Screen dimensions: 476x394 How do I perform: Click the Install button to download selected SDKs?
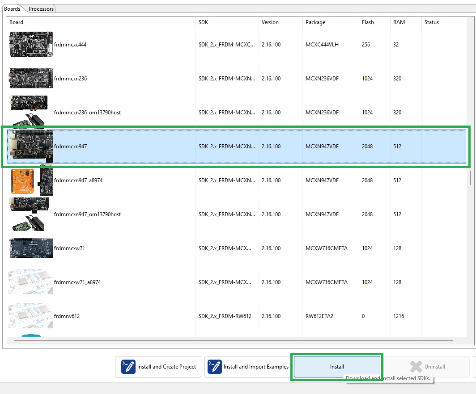337,366
